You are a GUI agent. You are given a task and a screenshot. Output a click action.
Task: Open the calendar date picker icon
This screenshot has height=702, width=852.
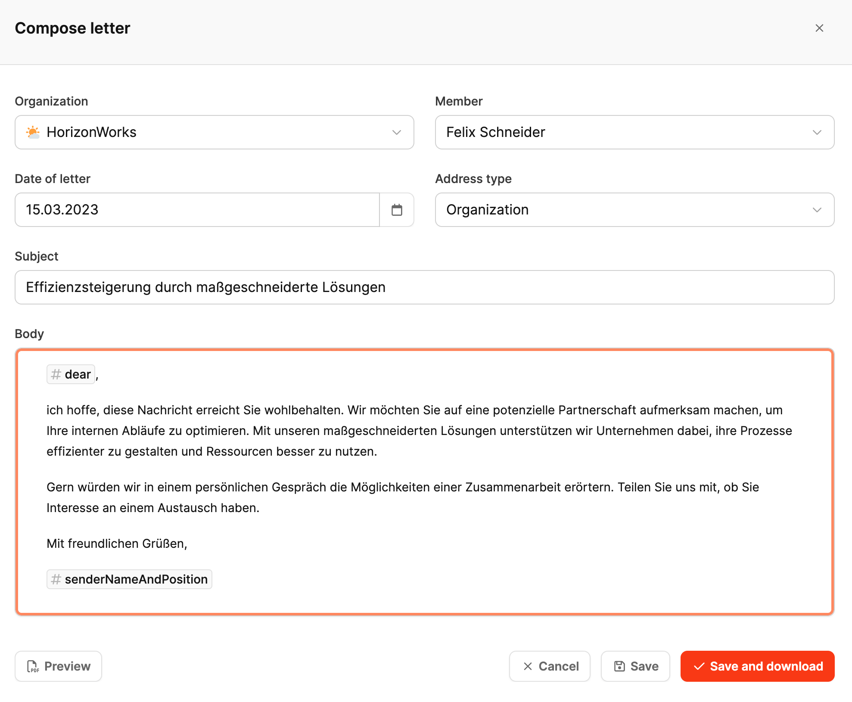[x=397, y=210]
